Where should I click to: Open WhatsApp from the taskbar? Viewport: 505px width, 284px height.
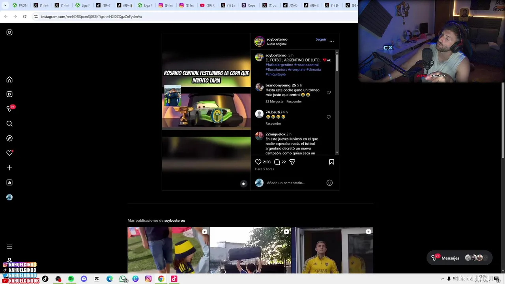pos(123,279)
